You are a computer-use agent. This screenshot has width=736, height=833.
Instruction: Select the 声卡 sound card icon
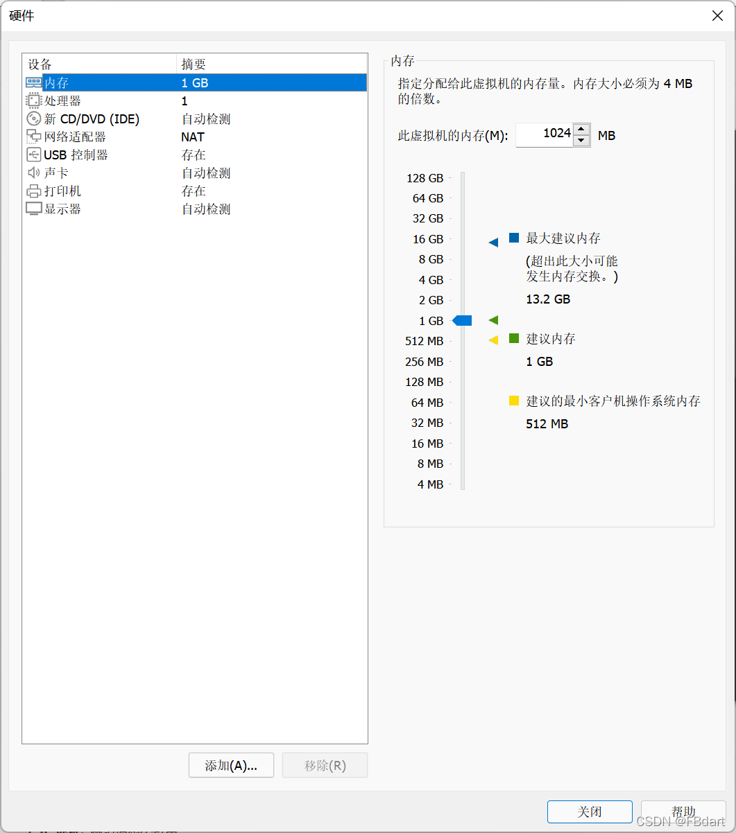click(33, 173)
